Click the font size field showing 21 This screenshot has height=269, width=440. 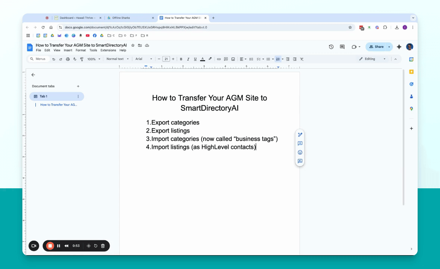(x=166, y=59)
